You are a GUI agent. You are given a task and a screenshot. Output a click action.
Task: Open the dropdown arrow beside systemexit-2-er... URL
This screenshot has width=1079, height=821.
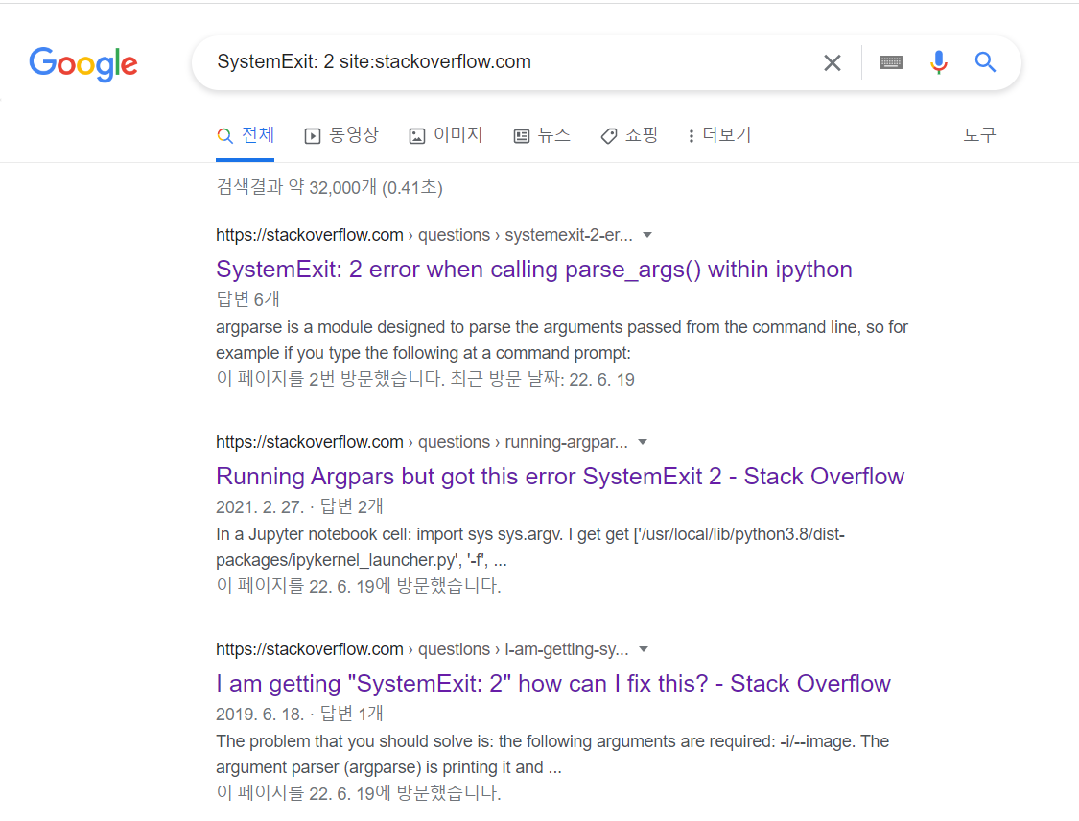(646, 235)
